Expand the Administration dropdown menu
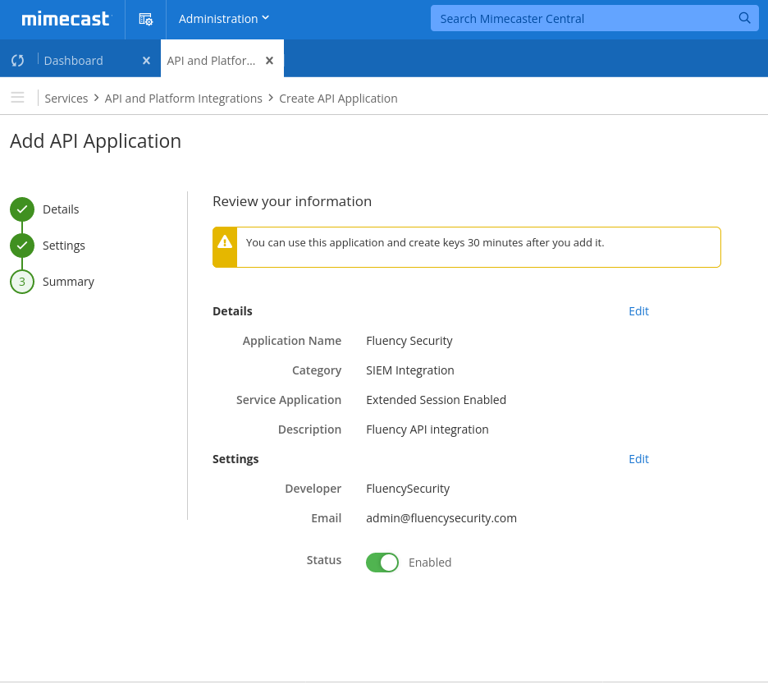768x689 pixels. (224, 19)
